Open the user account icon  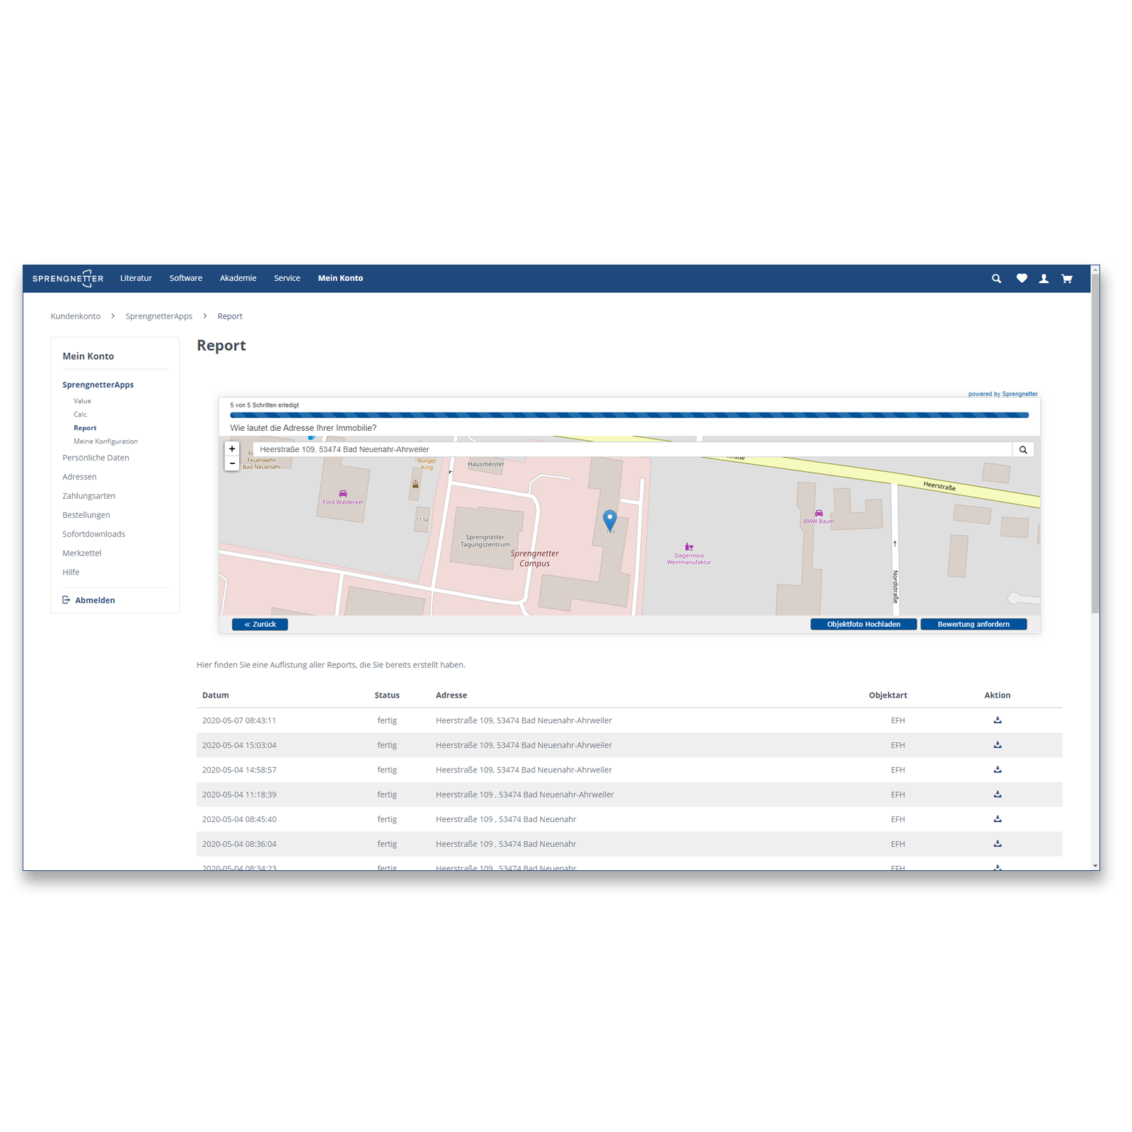pos(1044,279)
